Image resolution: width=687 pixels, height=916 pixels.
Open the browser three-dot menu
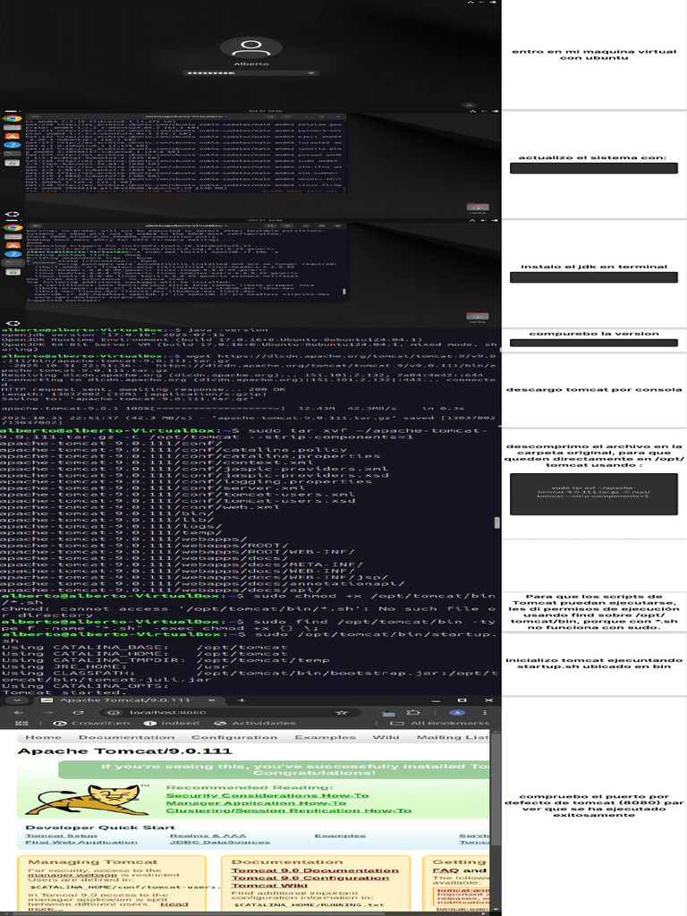[484, 713]
